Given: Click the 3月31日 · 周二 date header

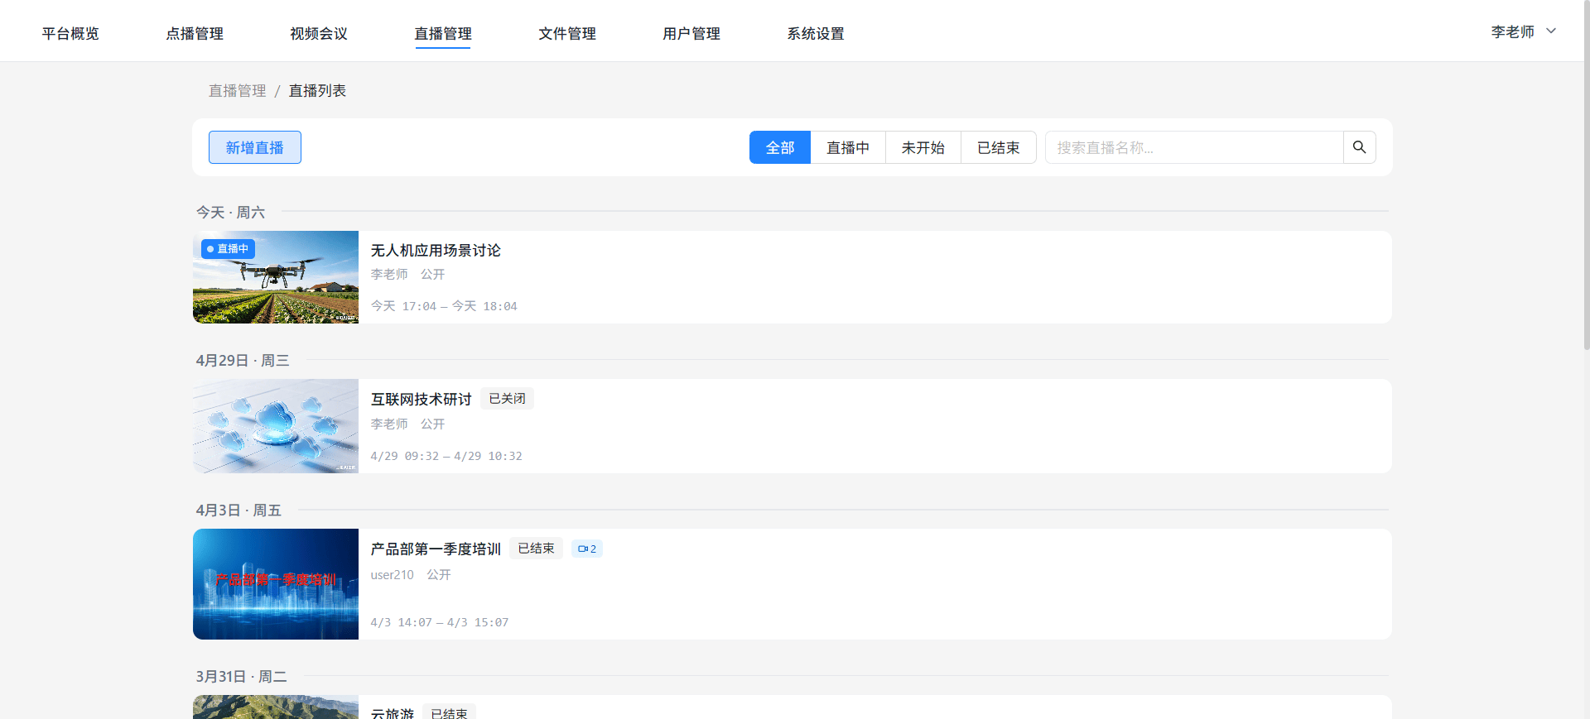Looking at the screenshot, I should pos(241,677).
